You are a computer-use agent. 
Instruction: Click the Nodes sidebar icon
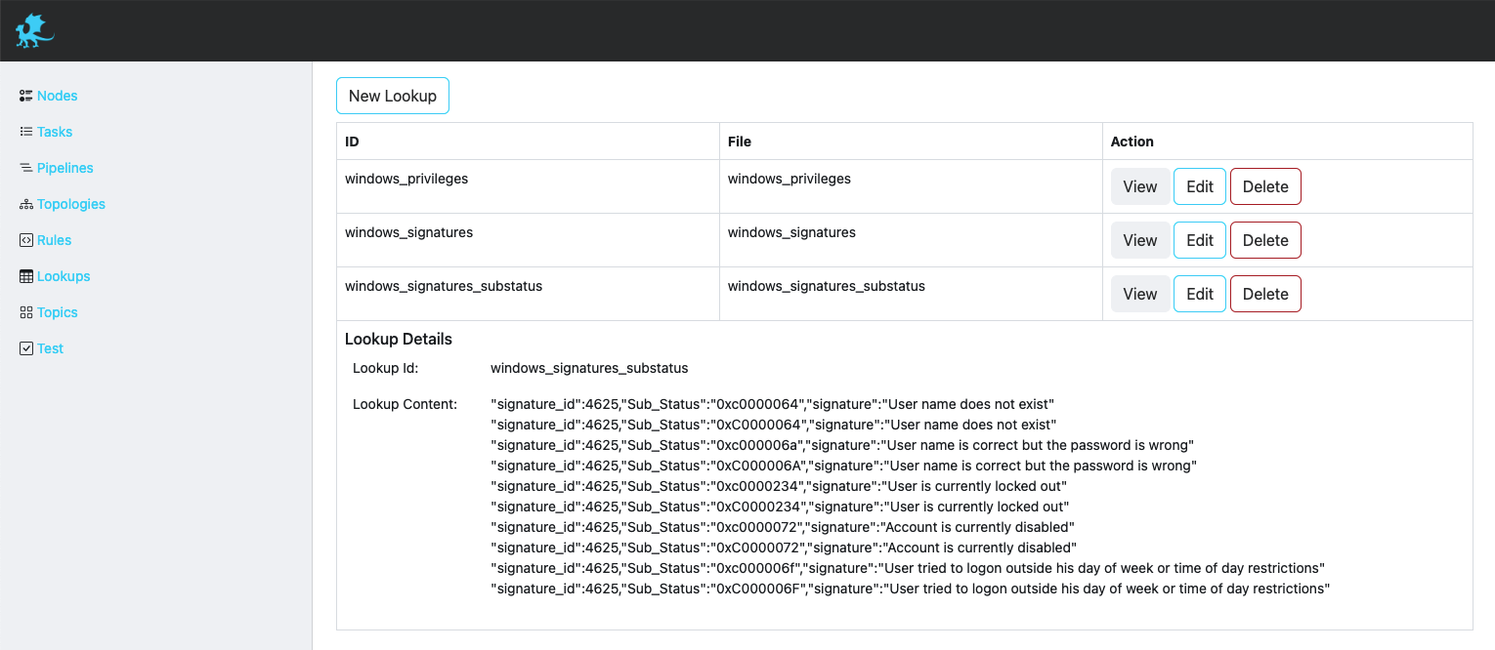tap(26, 96)
